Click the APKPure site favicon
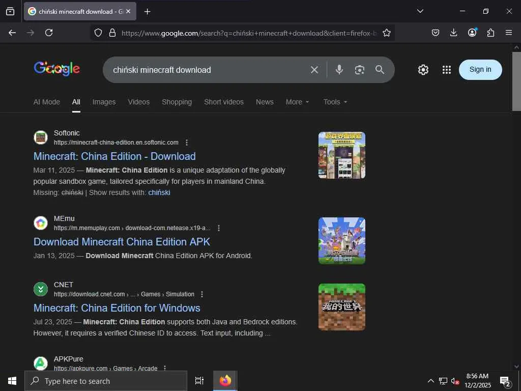The image size is (521, 391). click(41, 364)
